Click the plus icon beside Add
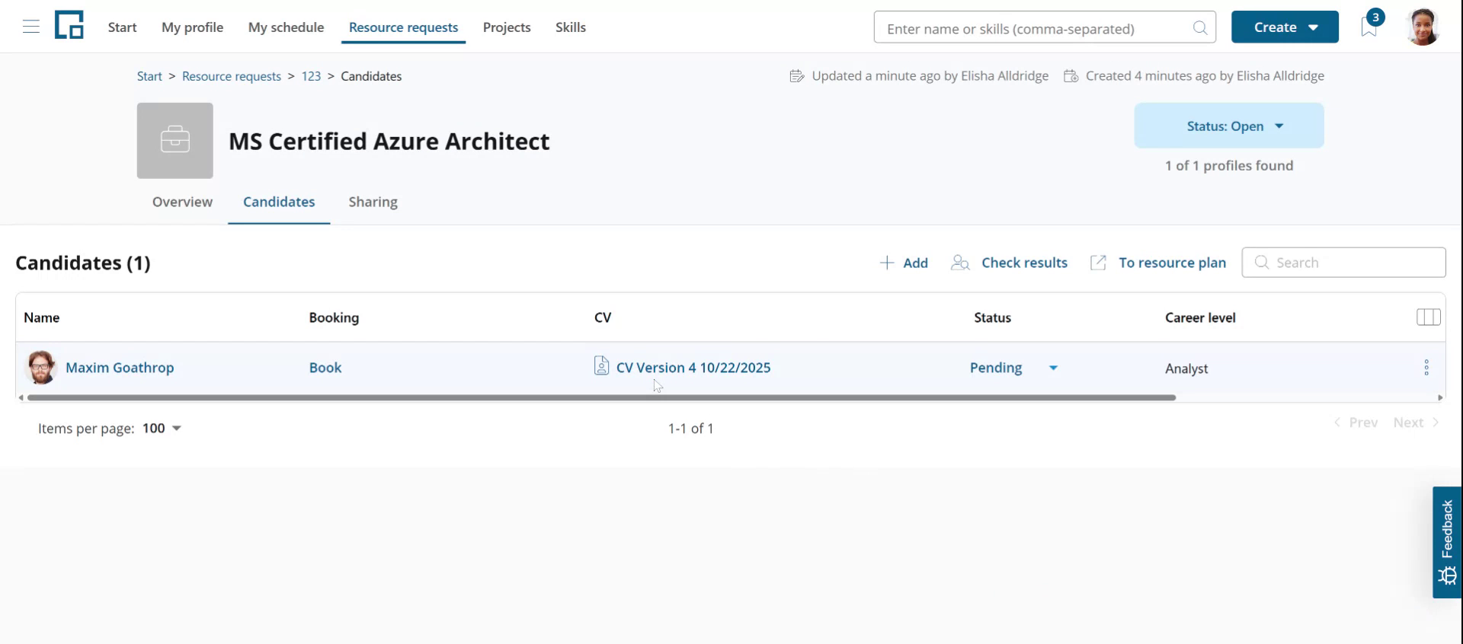Viewport: 1463px width, 644px height. click(x=886, y=263)
